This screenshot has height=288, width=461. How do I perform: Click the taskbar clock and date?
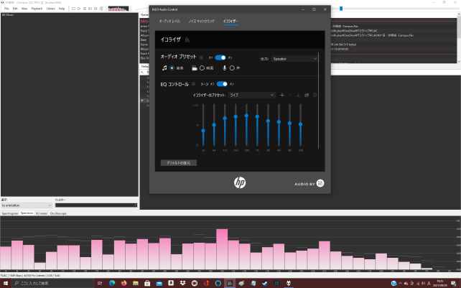tap(440, 283)
